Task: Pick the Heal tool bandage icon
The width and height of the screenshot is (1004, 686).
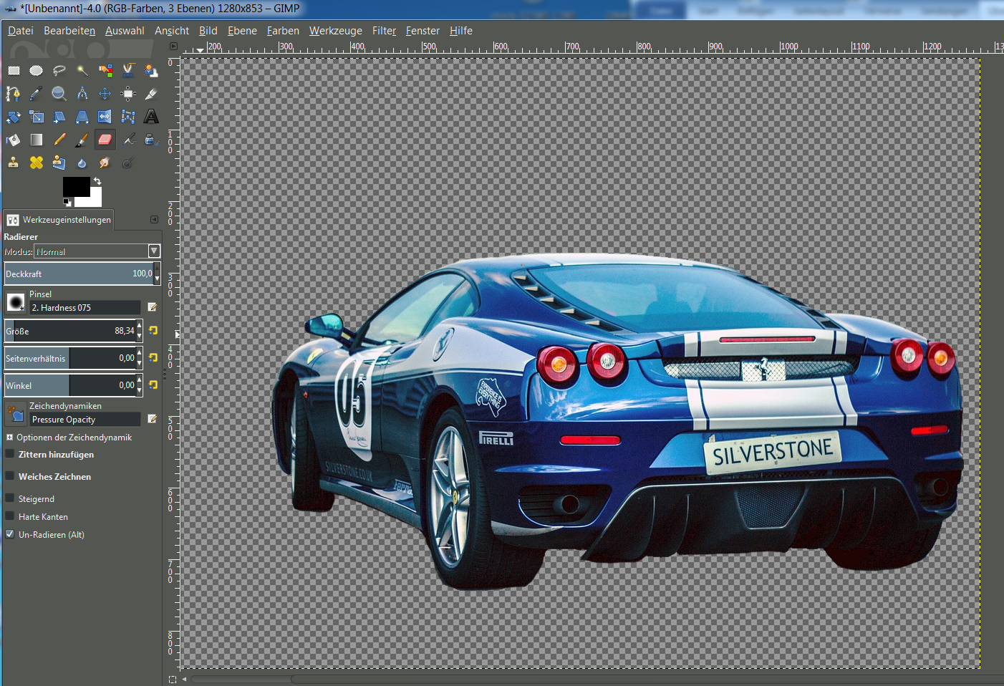Action: coord(37,163)
